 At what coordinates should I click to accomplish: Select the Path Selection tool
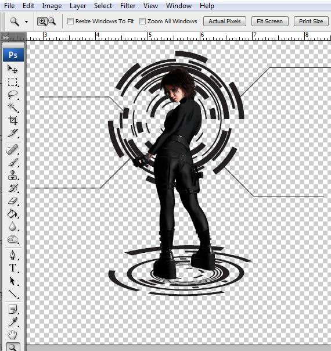pyautogui.click(x=13, y=281)
